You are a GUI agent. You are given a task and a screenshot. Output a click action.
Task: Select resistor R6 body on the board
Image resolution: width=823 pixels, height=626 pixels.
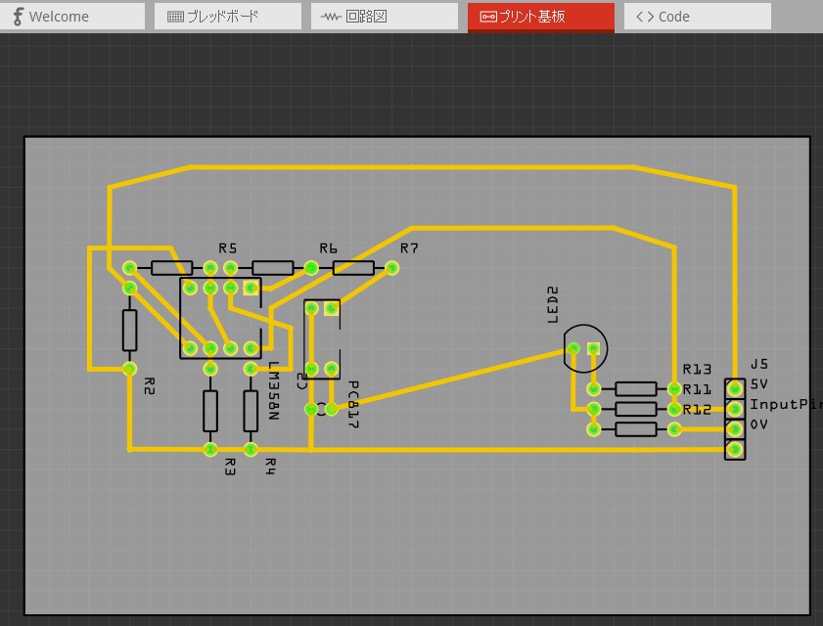point(271,268)
